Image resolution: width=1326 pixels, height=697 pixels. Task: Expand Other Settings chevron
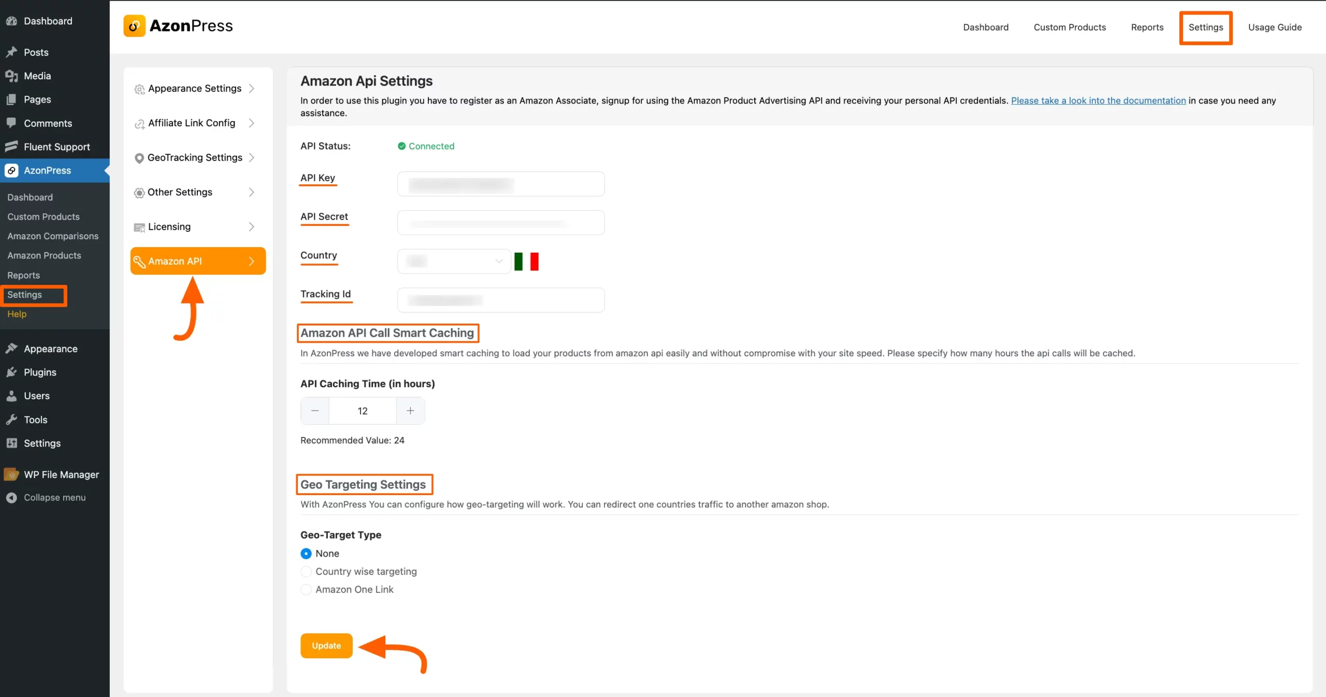pyautogui.click(x=252, y=192)
